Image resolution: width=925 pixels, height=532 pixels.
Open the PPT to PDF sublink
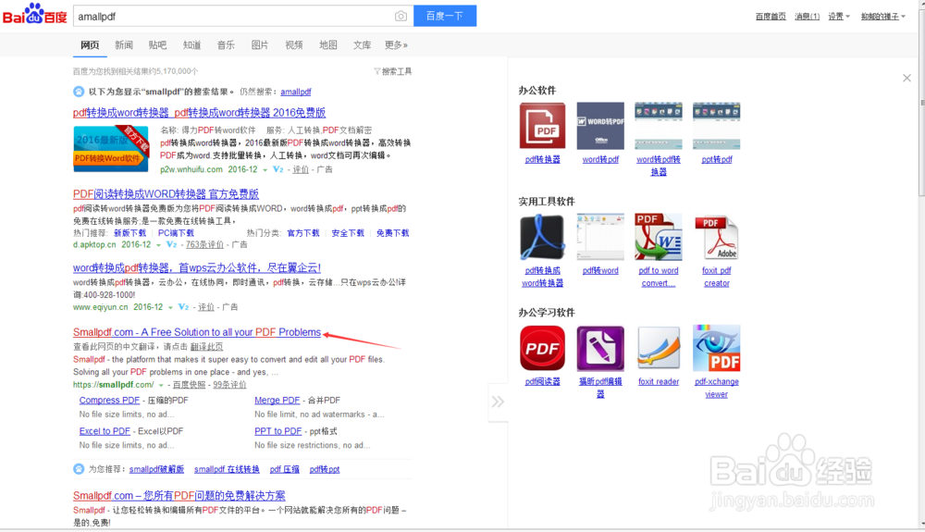tap(277, 431)
